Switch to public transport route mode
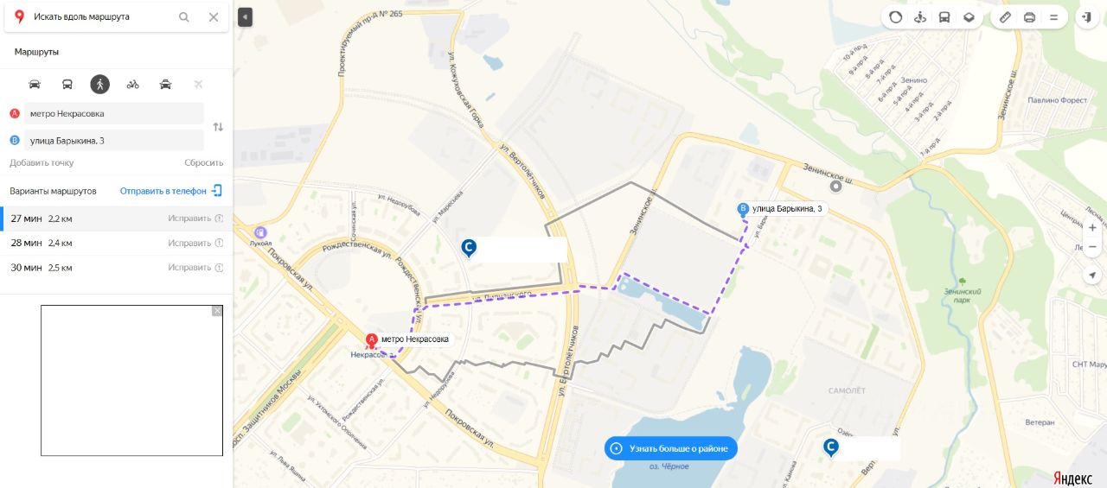 pyautogui.click(x=67, y=84)
